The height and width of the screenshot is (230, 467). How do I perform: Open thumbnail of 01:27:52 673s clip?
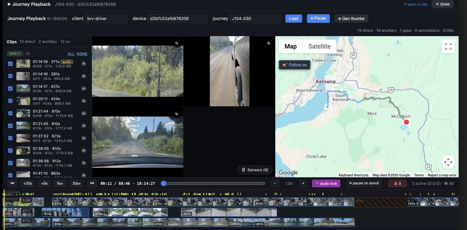[23, 138]
